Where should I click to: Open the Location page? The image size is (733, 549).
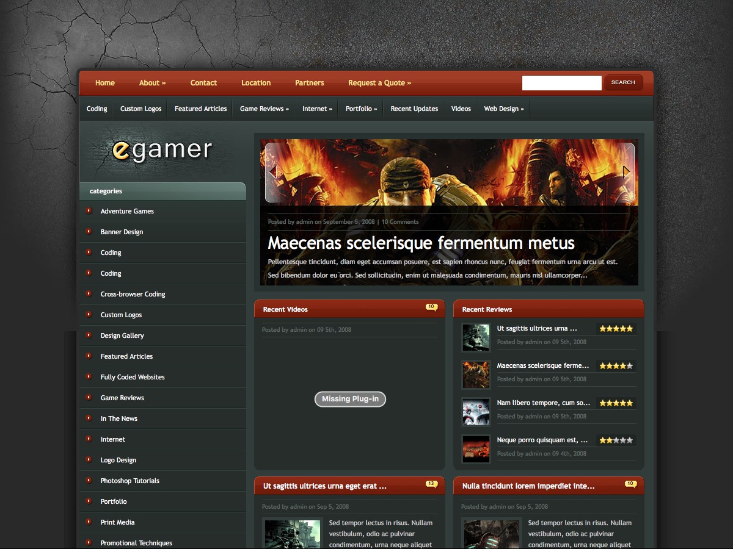[256, 83]
